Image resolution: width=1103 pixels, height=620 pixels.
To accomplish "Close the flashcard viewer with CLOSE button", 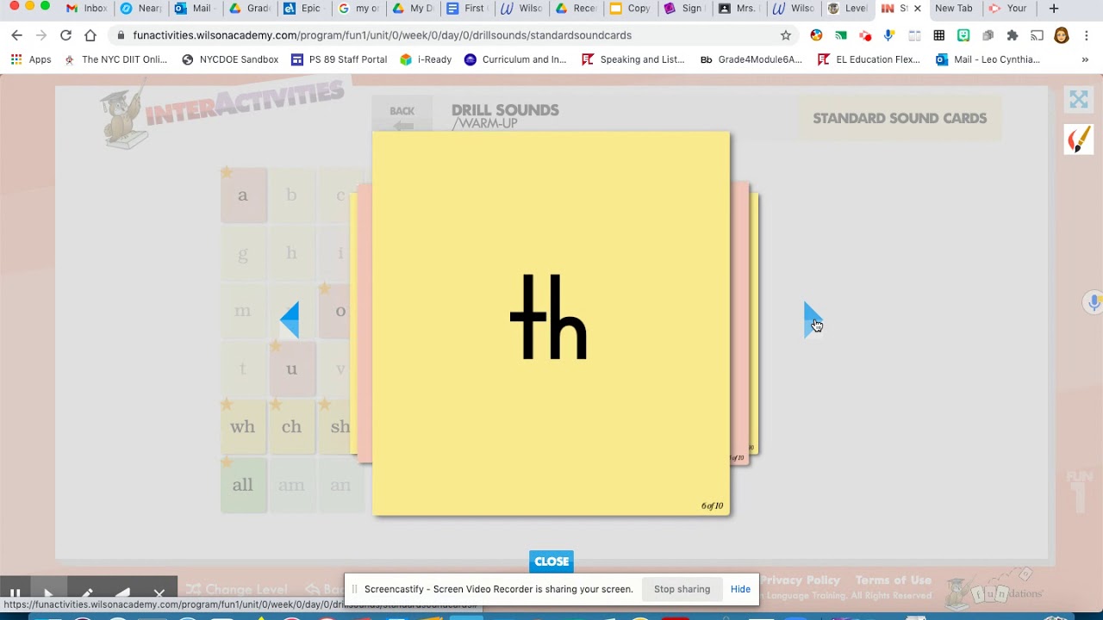I will [551, 561].
